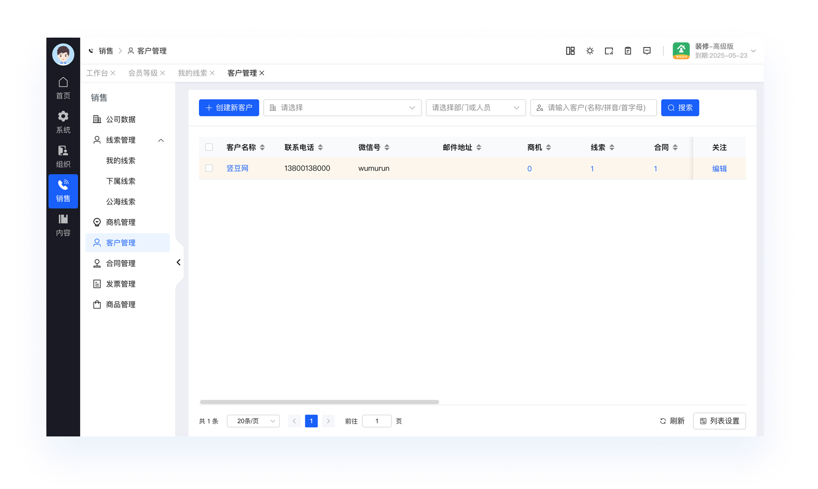818x489 pixels.
Task: Tick the select-all header checkbox
Action: pyautogui.click(x=209, y=147)
